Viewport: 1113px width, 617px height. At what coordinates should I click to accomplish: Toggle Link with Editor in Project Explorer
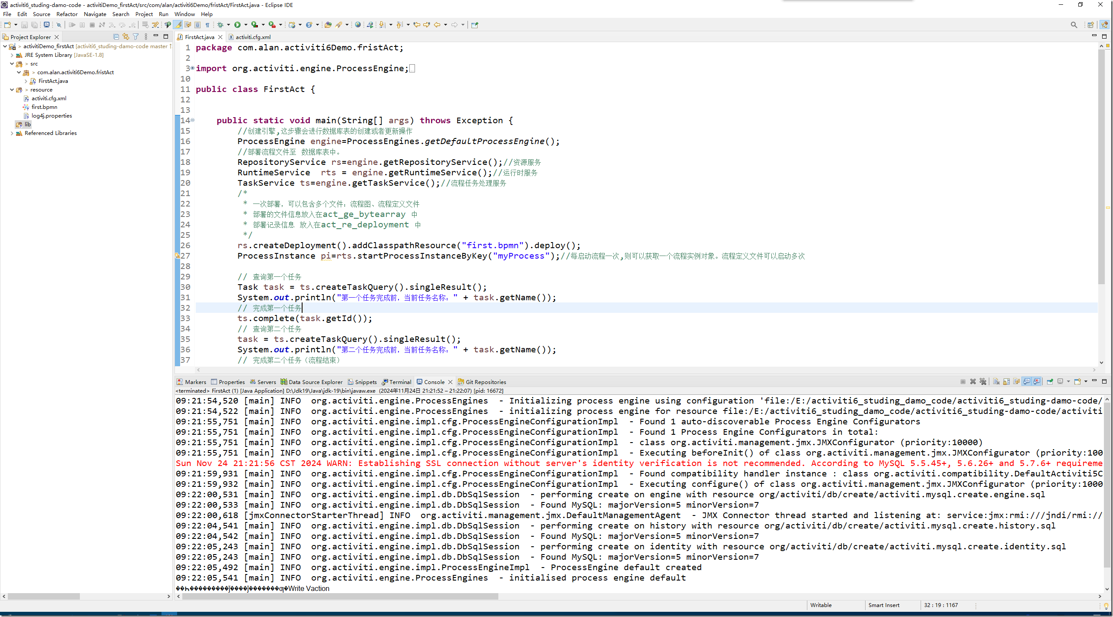coord(126,37)
